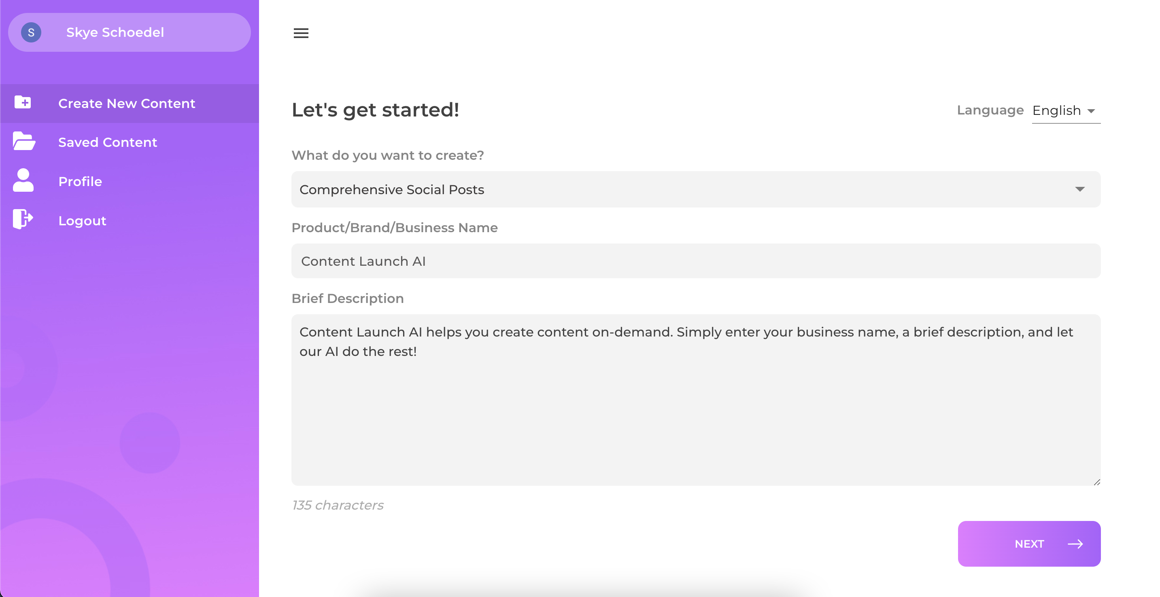Select English in the language selector
The image size is (1160, 597).
(x=1056, y=111)
